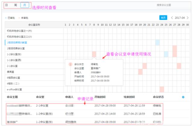Viewport: 193px width, 128px height.
Task: Click the 未审批 legend dot
Action: tap(19, 18)
